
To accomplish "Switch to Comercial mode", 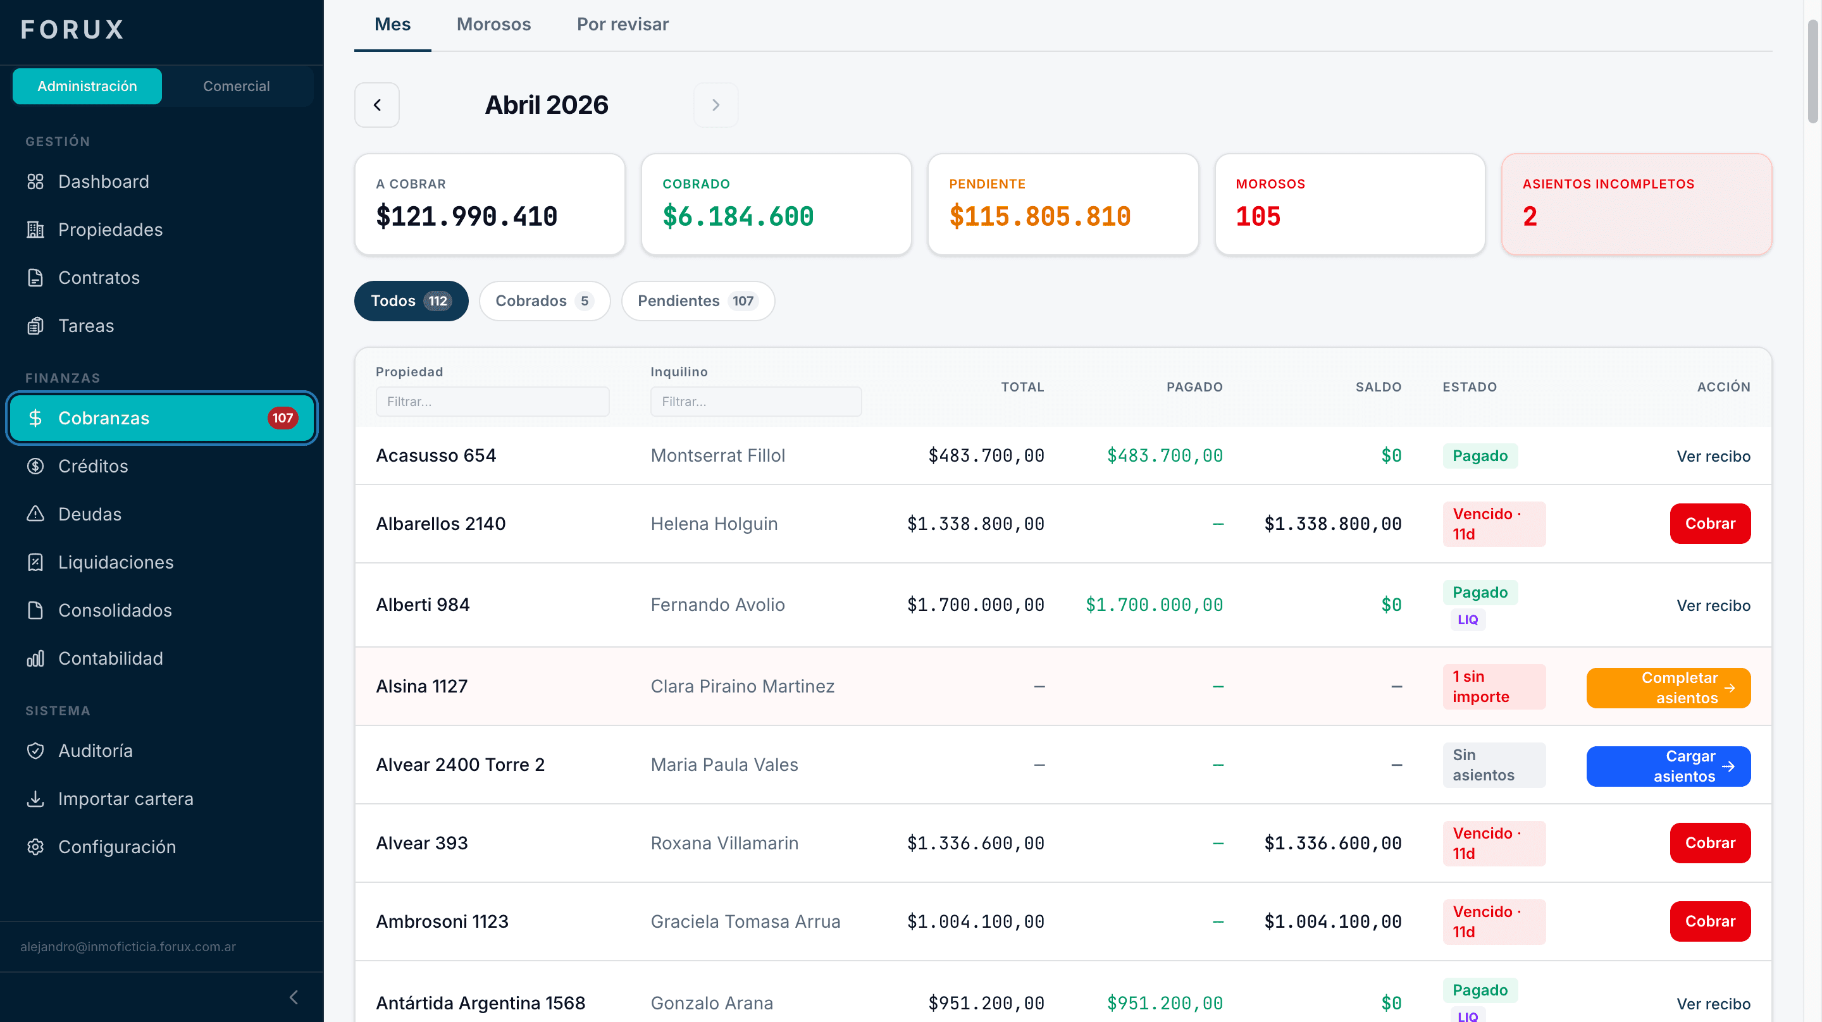I will pos(236,86).
